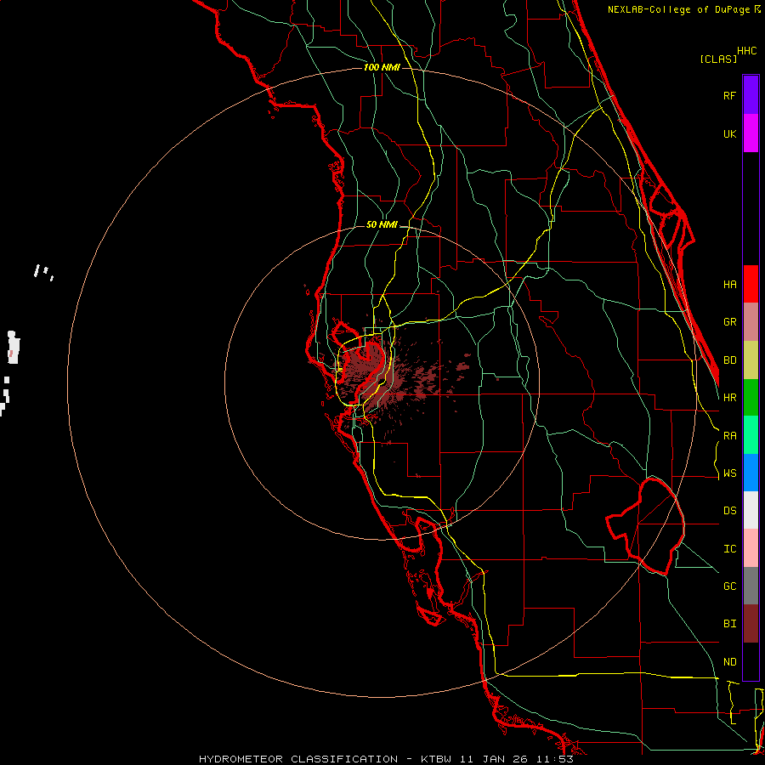Image resolution: width=765 pixels, height=765 pixels.
Task: Click the BI dark red legend swatch
Action: (751, 624)
